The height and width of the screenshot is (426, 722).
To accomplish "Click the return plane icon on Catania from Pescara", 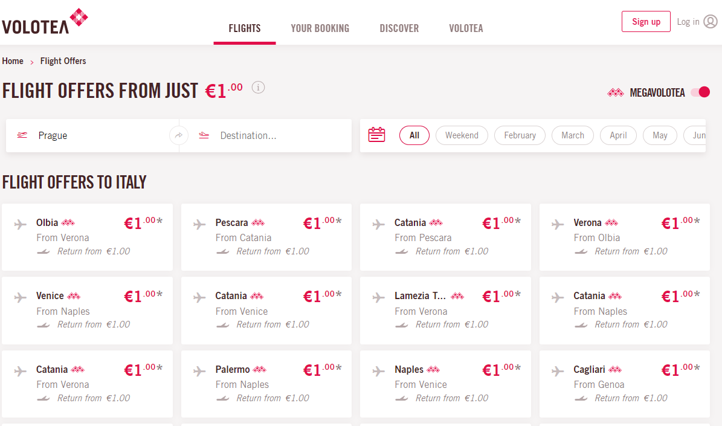I will [402, 251].
